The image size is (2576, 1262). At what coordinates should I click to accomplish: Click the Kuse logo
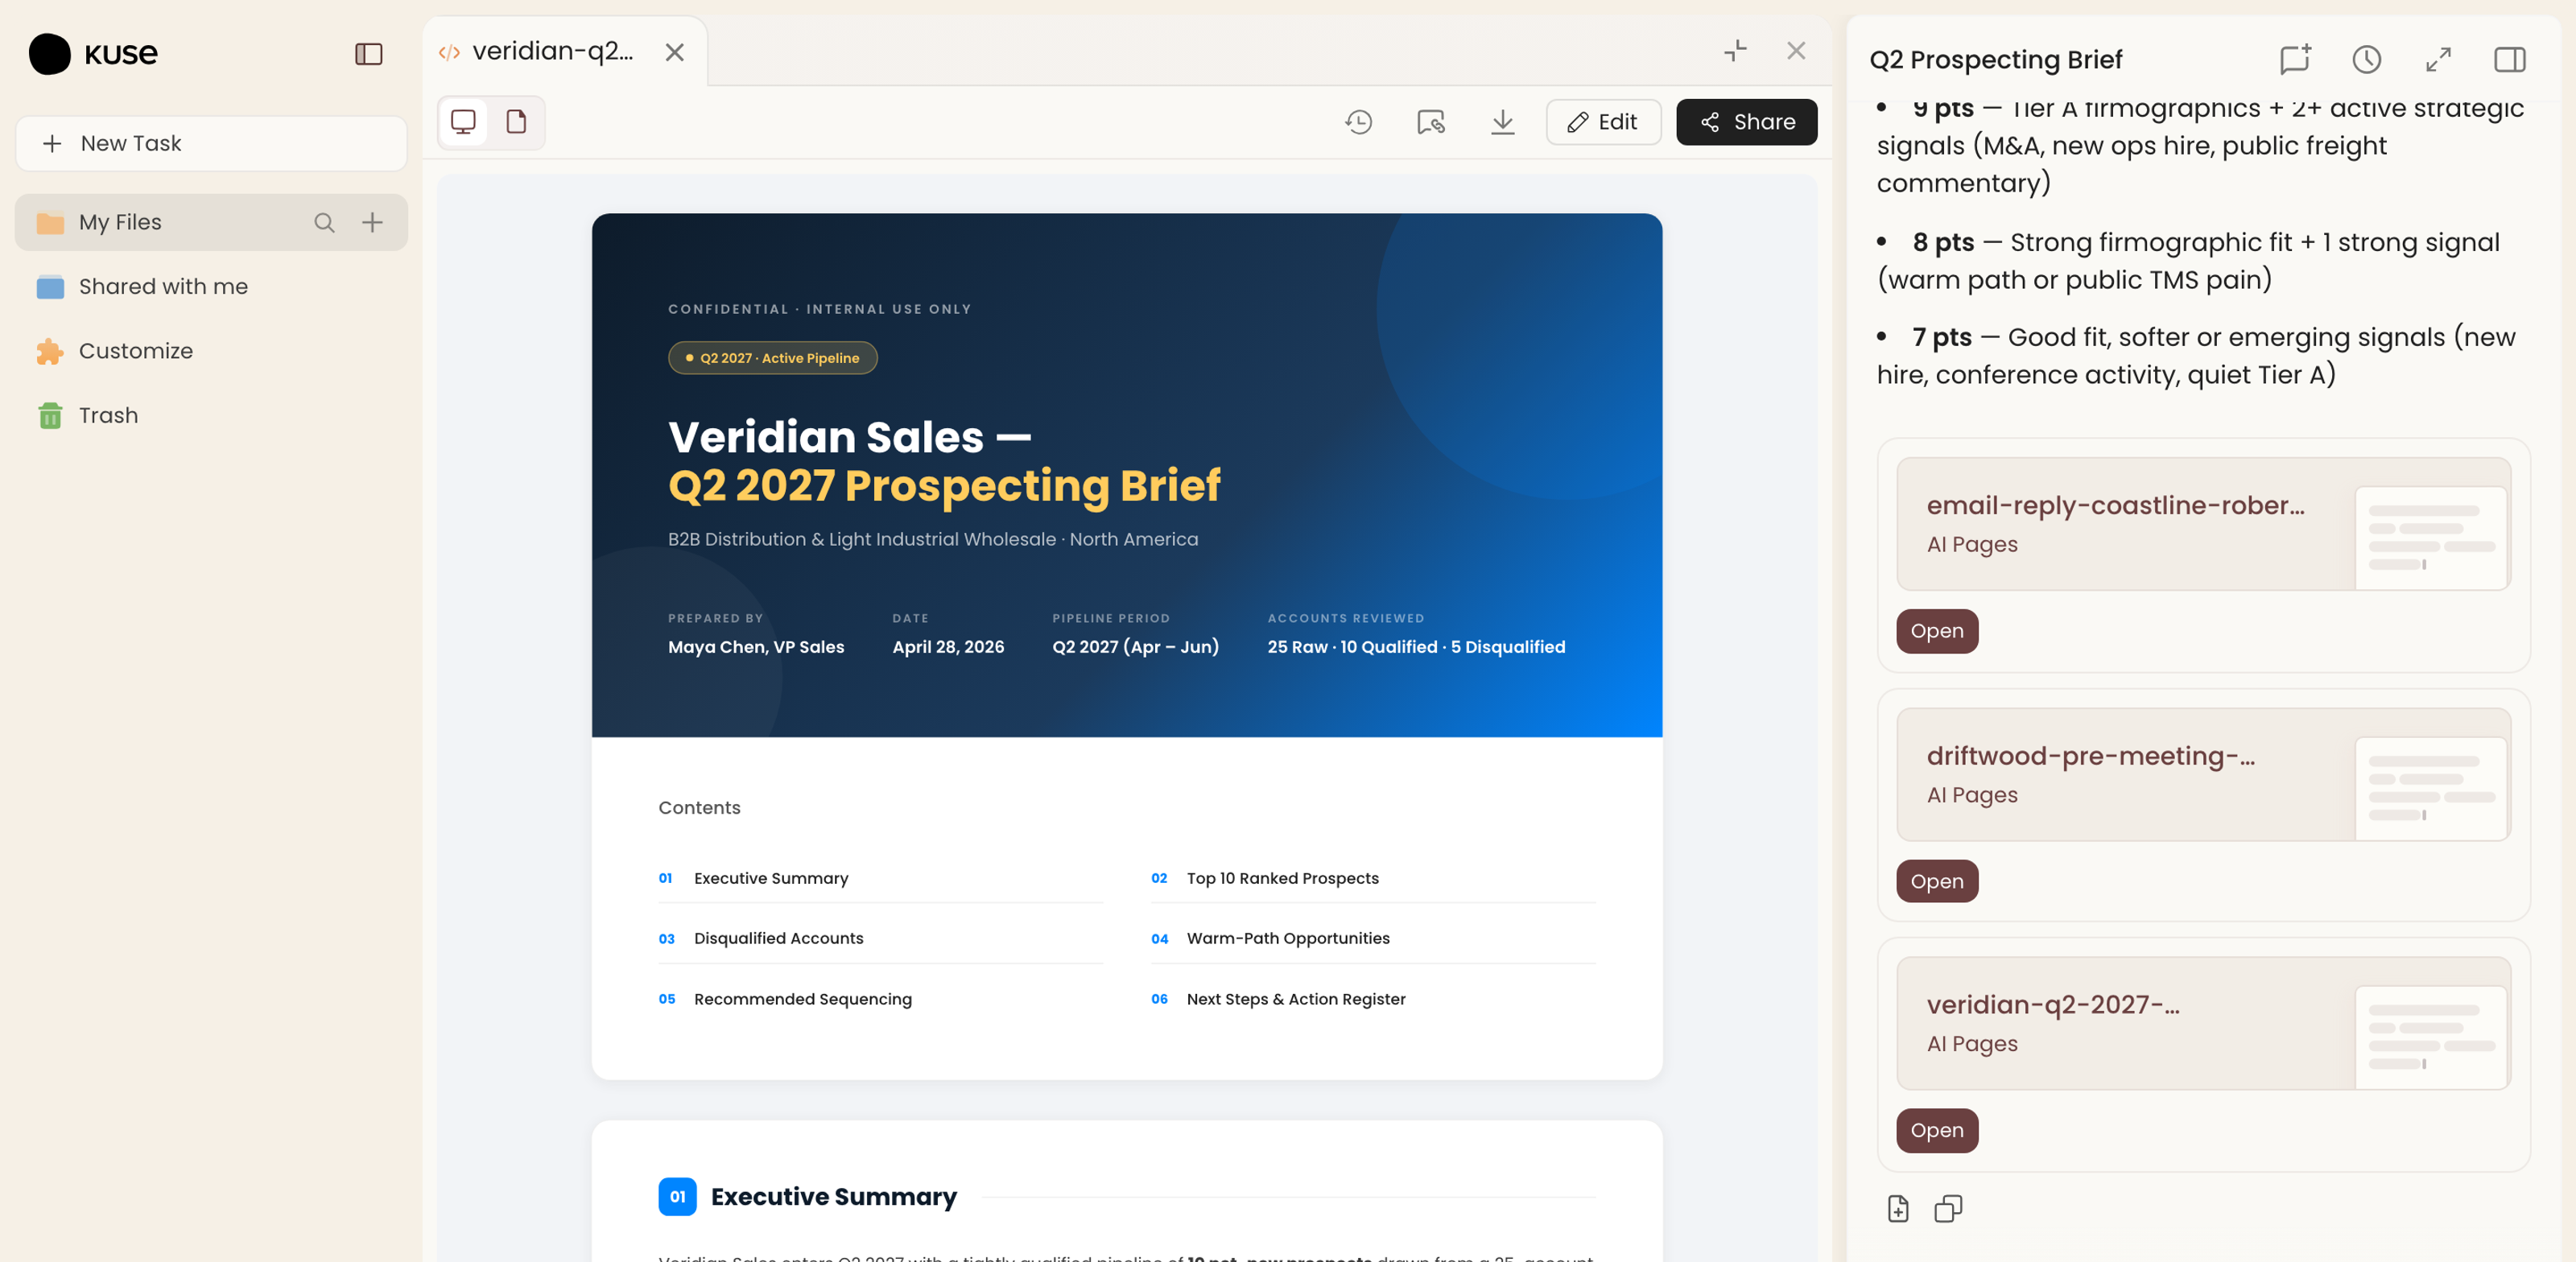[93, 54]
